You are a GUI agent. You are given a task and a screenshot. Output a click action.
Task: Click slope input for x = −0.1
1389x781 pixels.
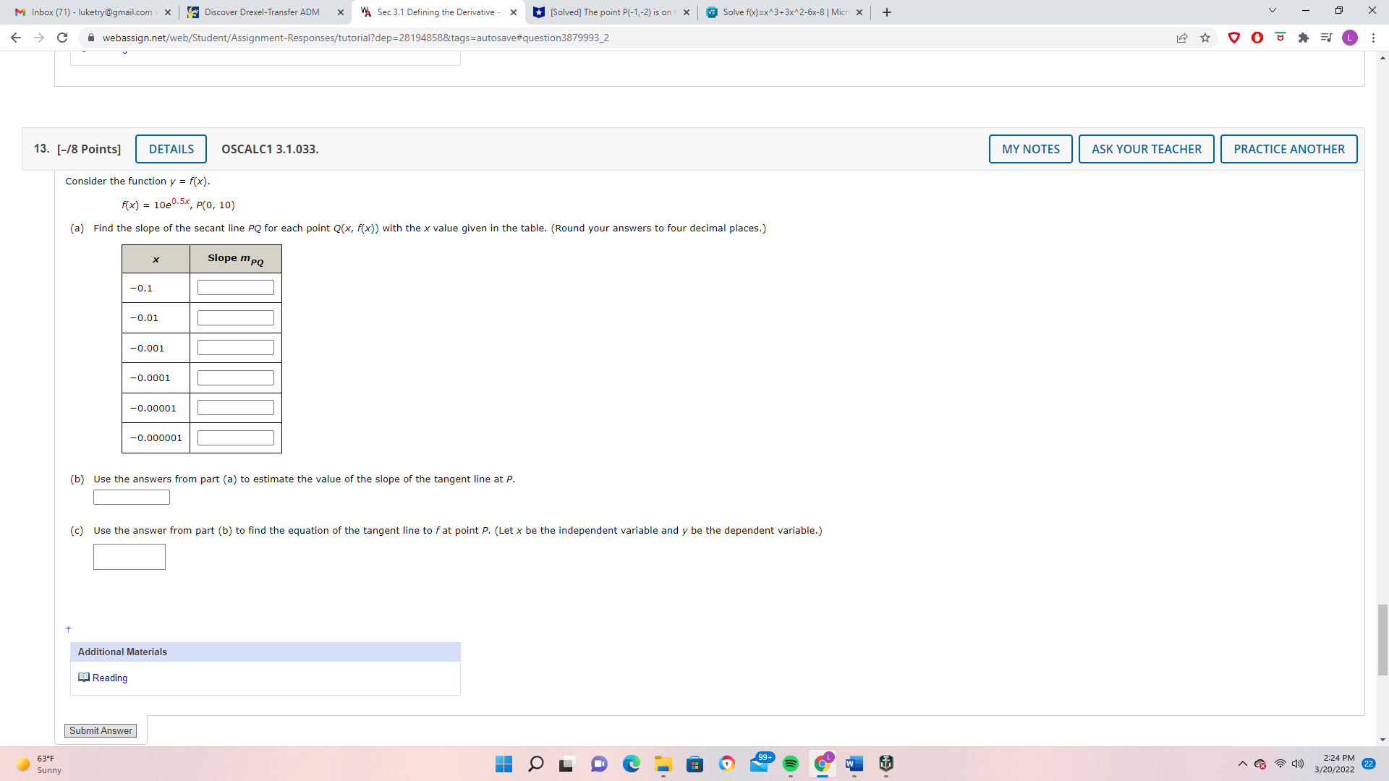(236, 288)
